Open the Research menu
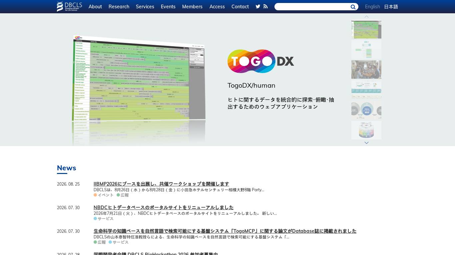This screenshot has height=255, width=455. pos(119,7)
